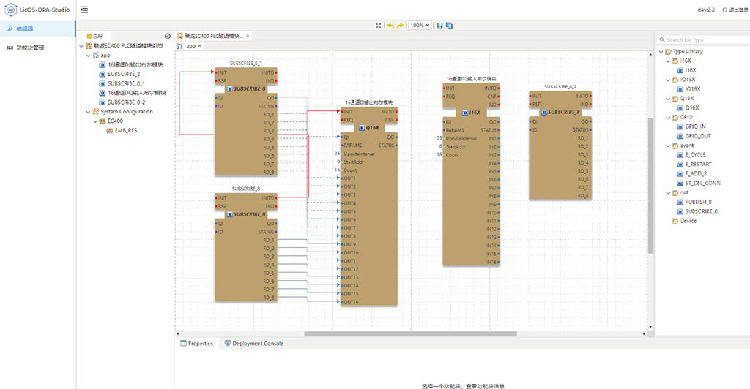Select E_RESTART in the event folder
Viewport: 750px width, 389px height.
tap(698, 165)
